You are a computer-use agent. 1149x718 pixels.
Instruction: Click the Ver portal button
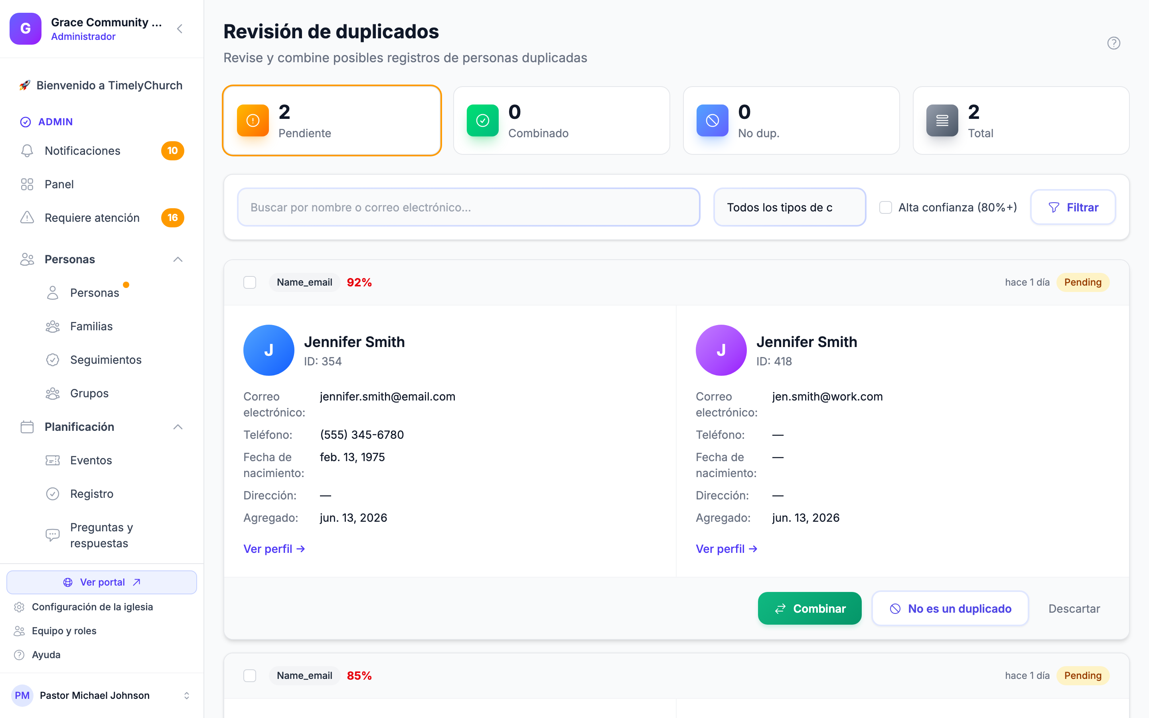pyautogui.click(x=102, y=582)
